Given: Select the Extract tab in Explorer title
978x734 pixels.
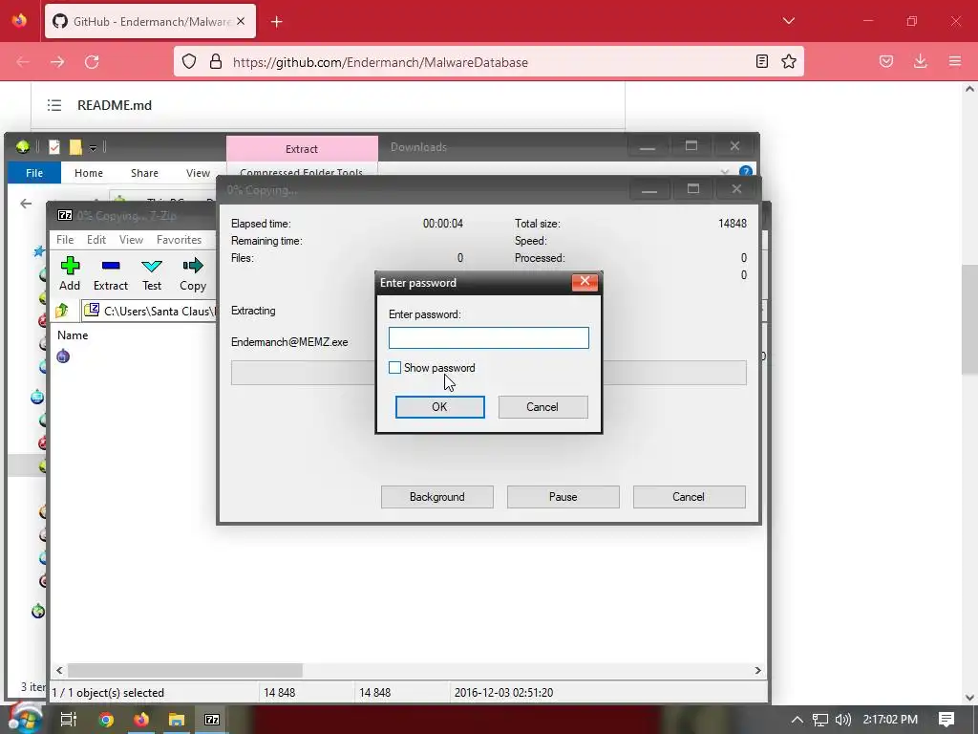Looking at the screenshot, I should tap(302, 148).
